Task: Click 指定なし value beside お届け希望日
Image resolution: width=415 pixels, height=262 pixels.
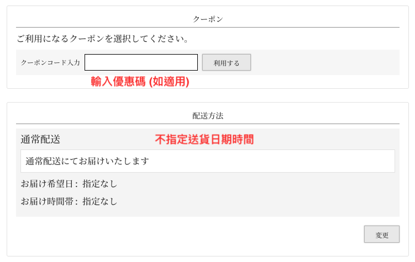Action: (x=100, y=184)
